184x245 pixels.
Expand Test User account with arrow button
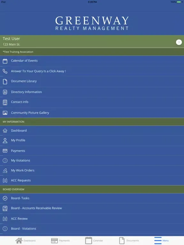point(179,42)
